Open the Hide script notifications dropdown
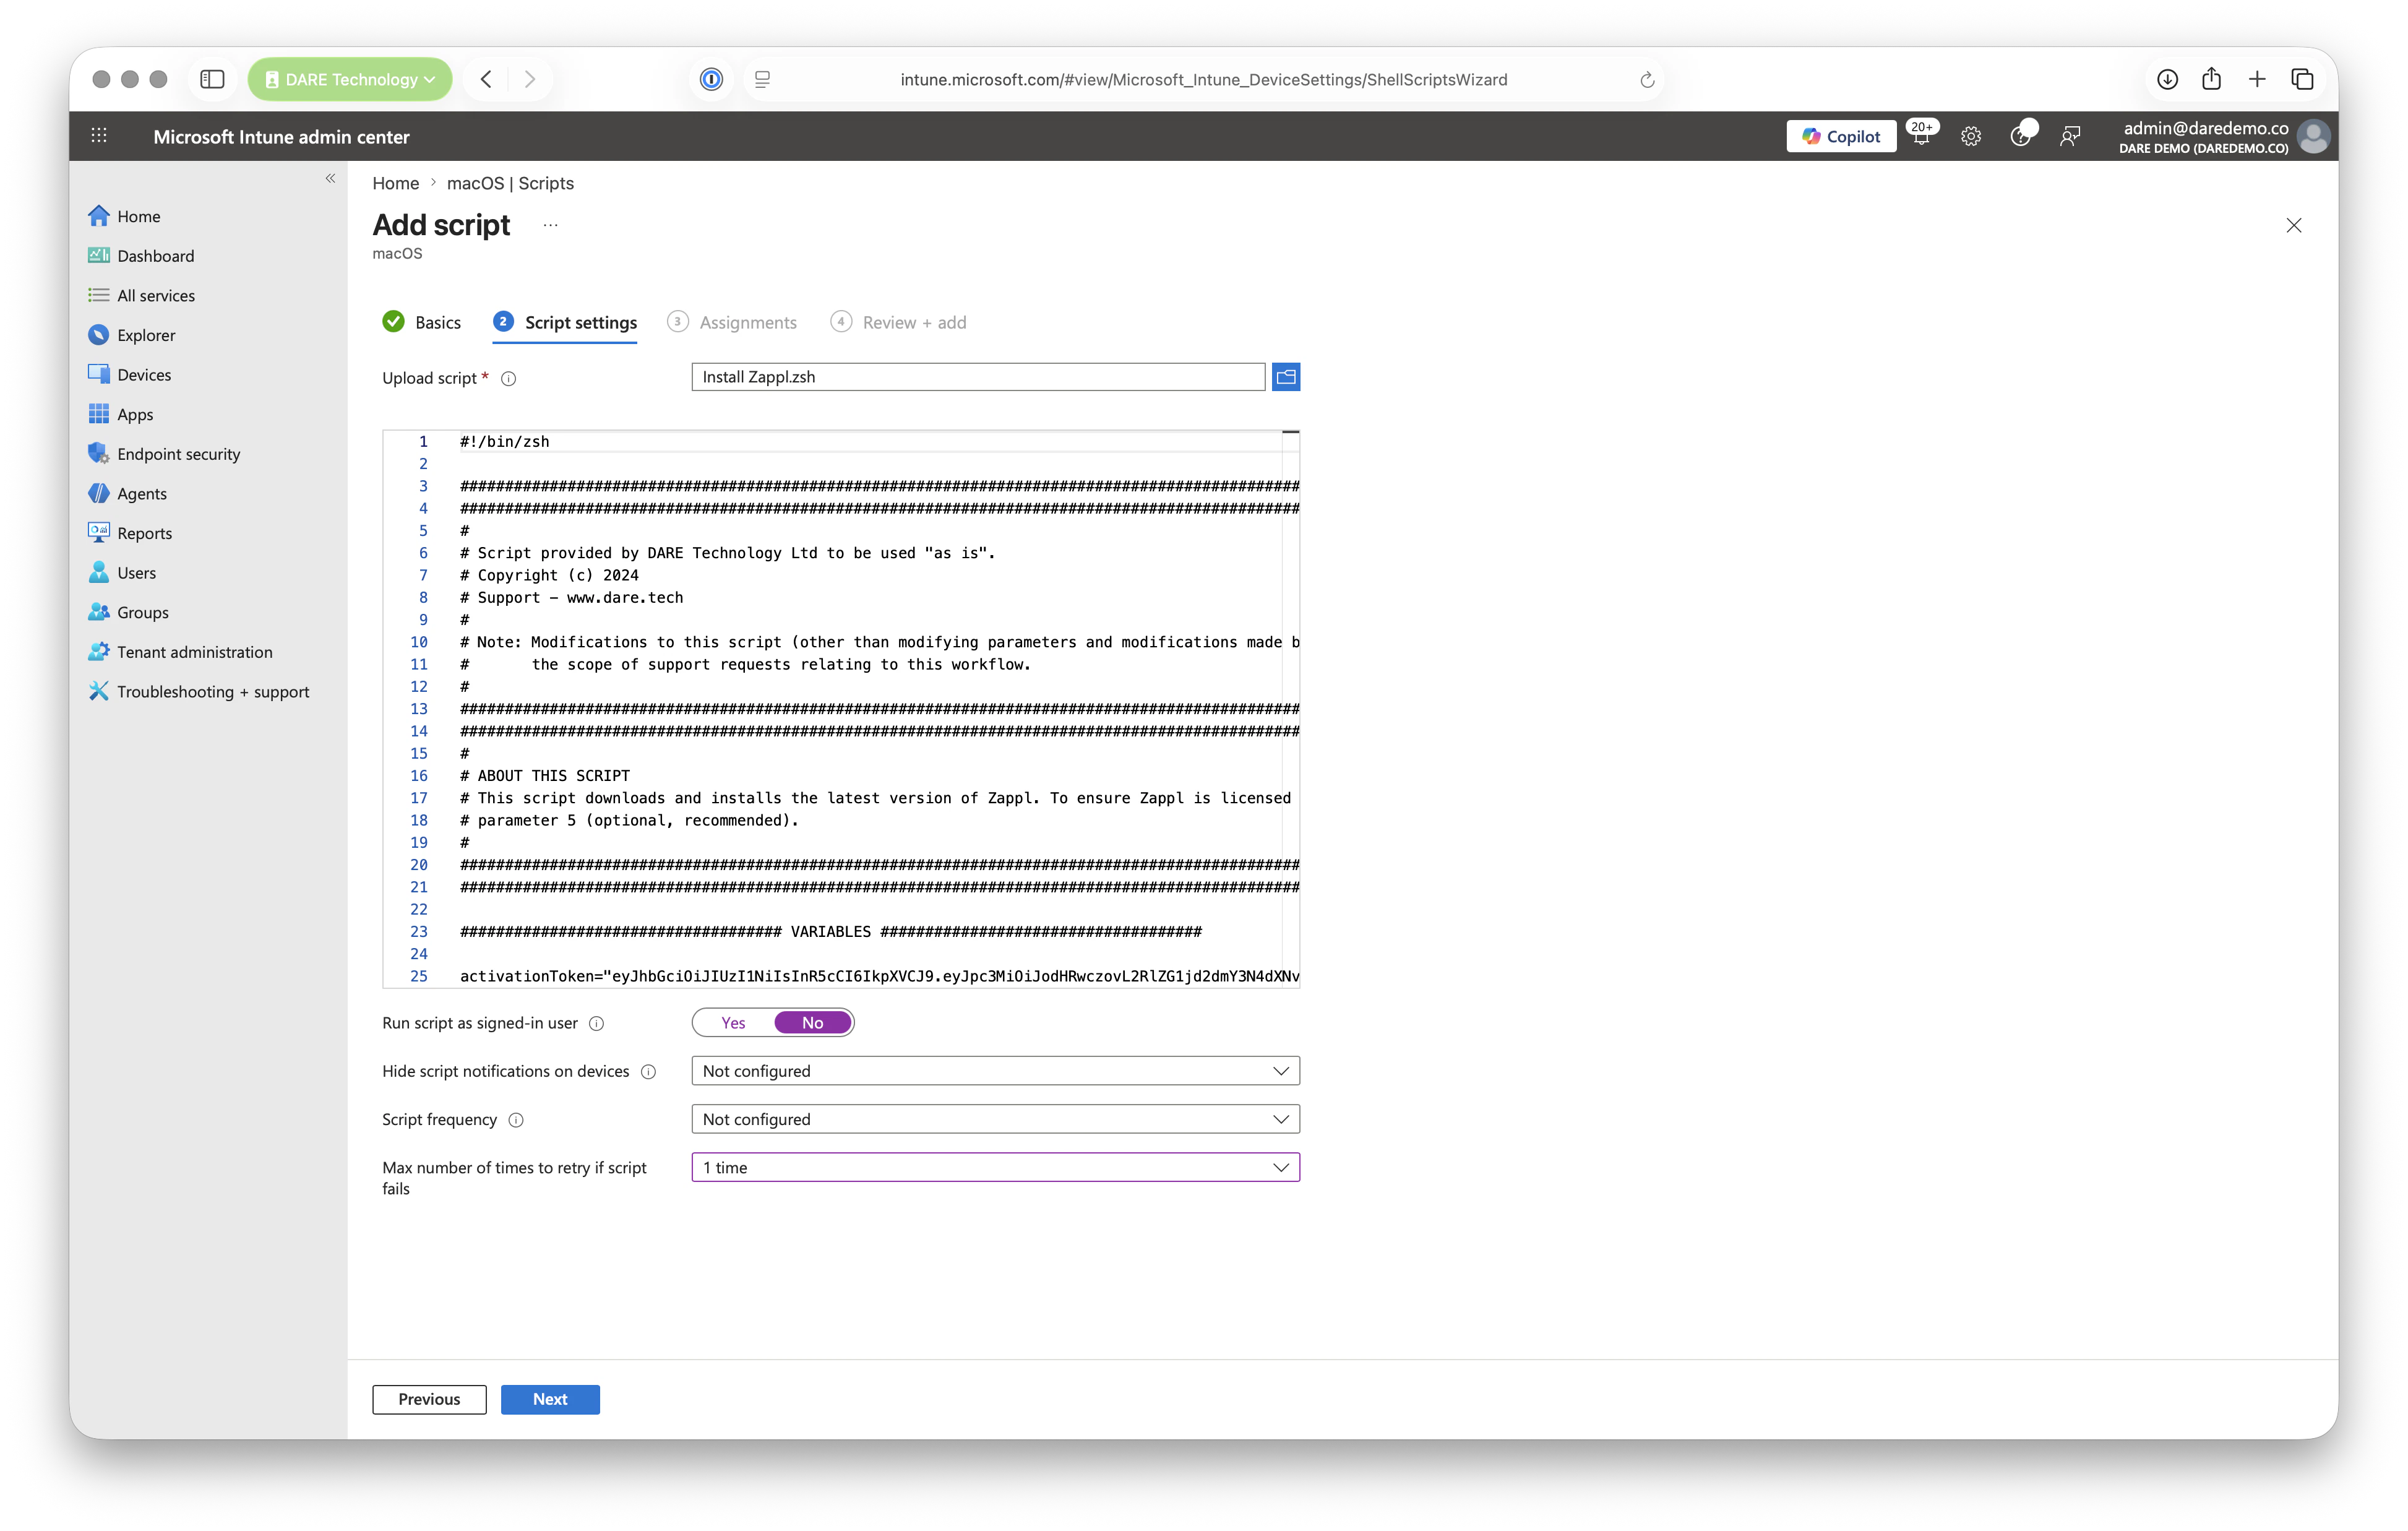 994,1070
